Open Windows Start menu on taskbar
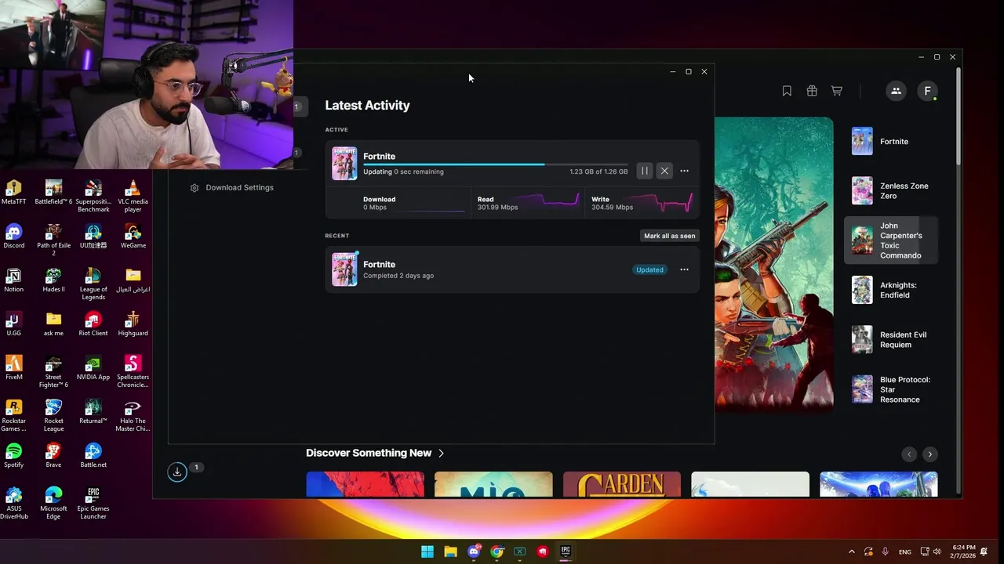The image size is (1004, 564). [427, 551]
